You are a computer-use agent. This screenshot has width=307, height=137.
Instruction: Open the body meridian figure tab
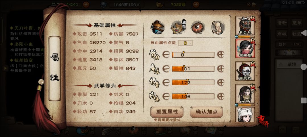click(217, 27)
